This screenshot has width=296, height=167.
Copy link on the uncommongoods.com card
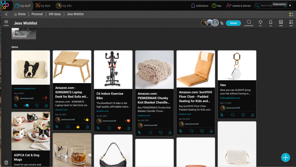pyautogui.click(x=16, y=106)
